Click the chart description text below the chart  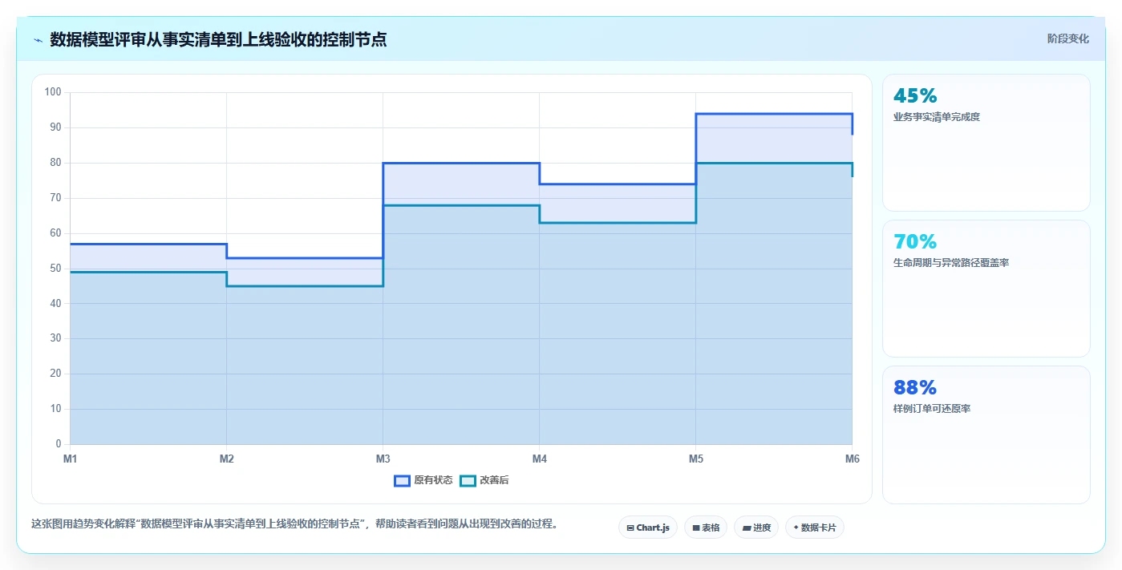coord(294,524)
